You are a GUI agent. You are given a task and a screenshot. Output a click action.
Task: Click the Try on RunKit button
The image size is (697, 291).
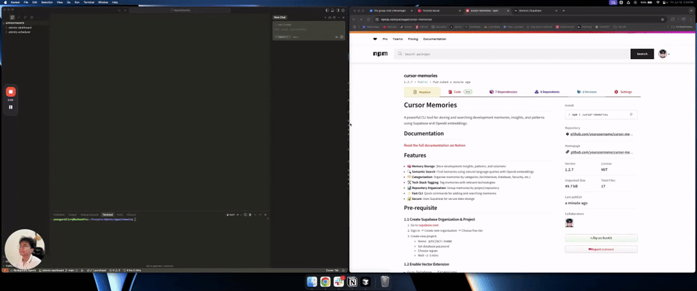pyautogui.click(x=601, y=238)
